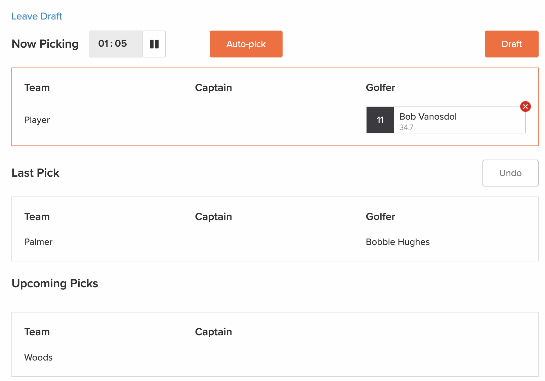This screenshot has width=545, height=381.
Task: Click the Auto-pick button
Action: tap(246, 44)
